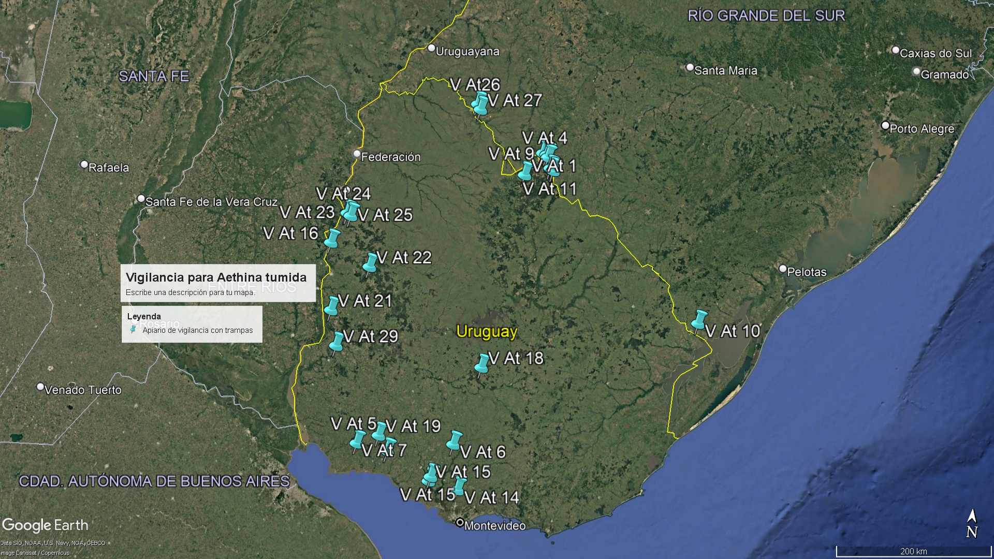This screenshot has height=559, width=994.
Task: Click the Santa Fe de la Vera Cruz dot
Action: point(141,199)
